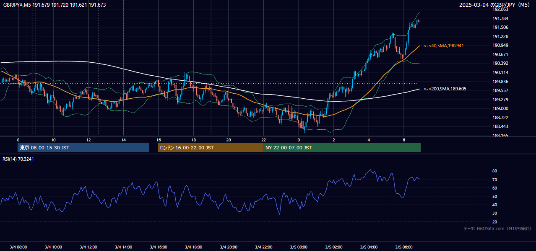The image size is (536, 251).
Task: Click the hour 10 tick under price chart
Action: 53,140
